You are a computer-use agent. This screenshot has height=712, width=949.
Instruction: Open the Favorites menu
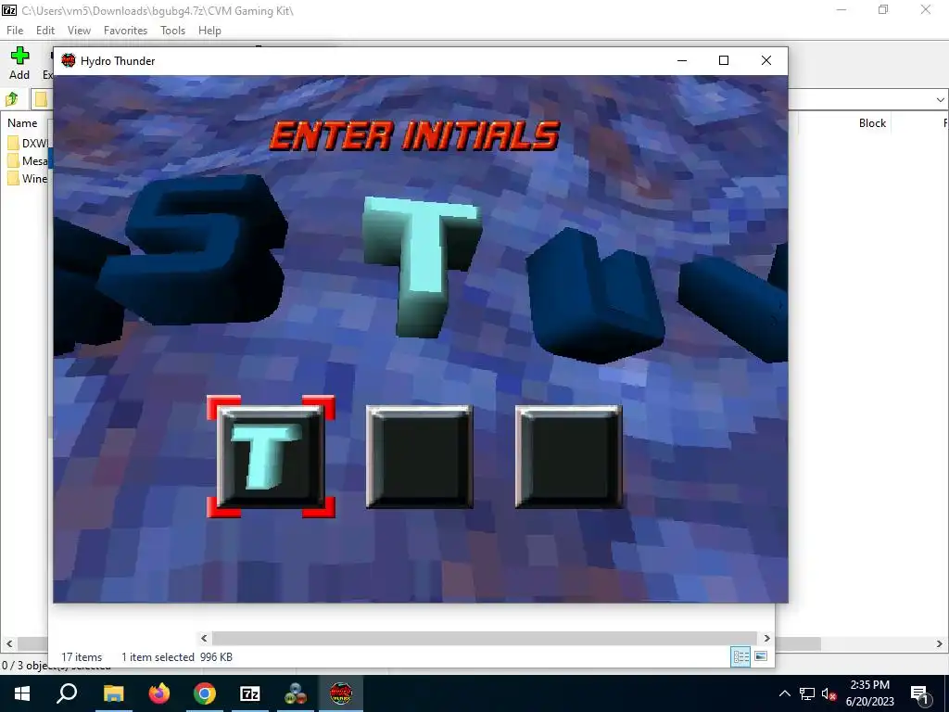coord(125,31)
